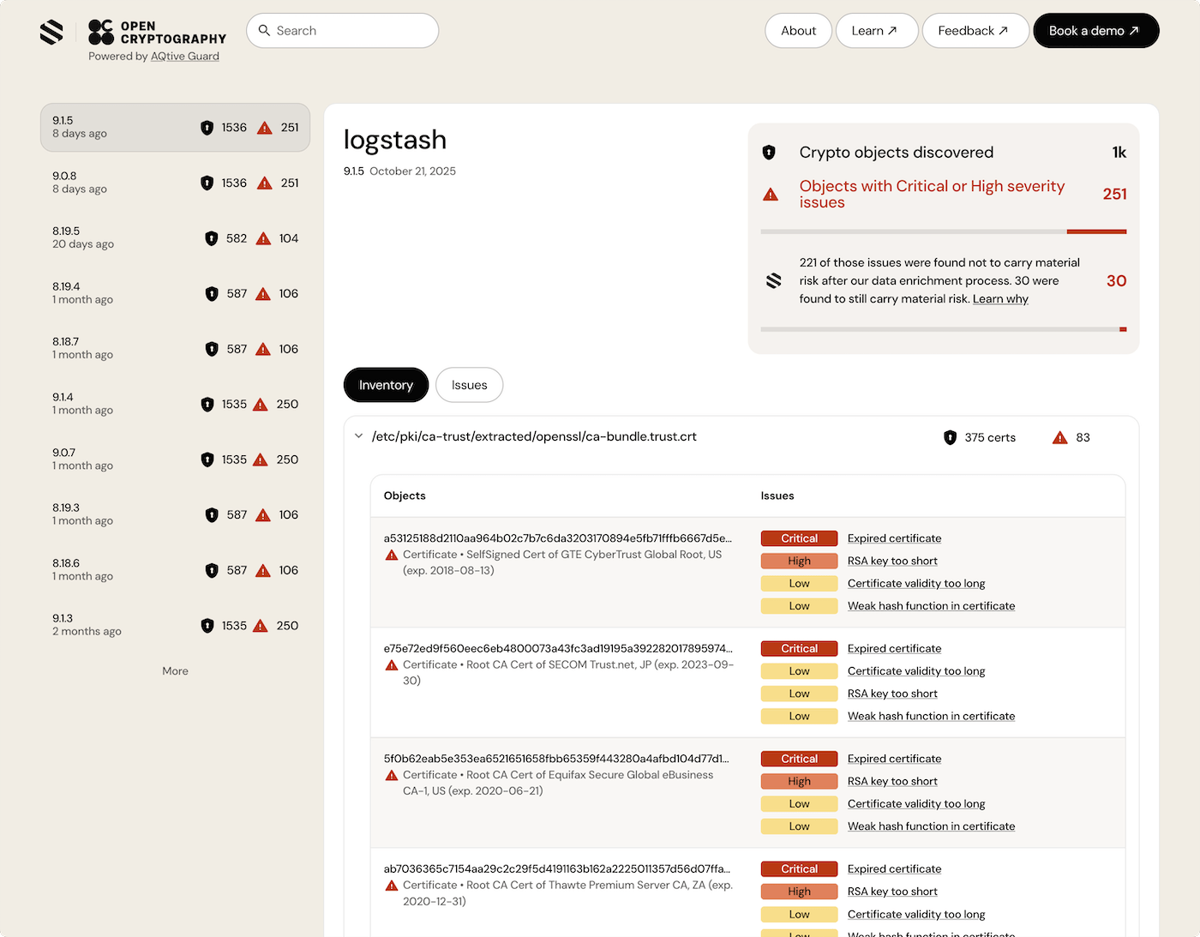Click the red 30 material risk count
This screenshot has height=937, width=1200.
1116,281
